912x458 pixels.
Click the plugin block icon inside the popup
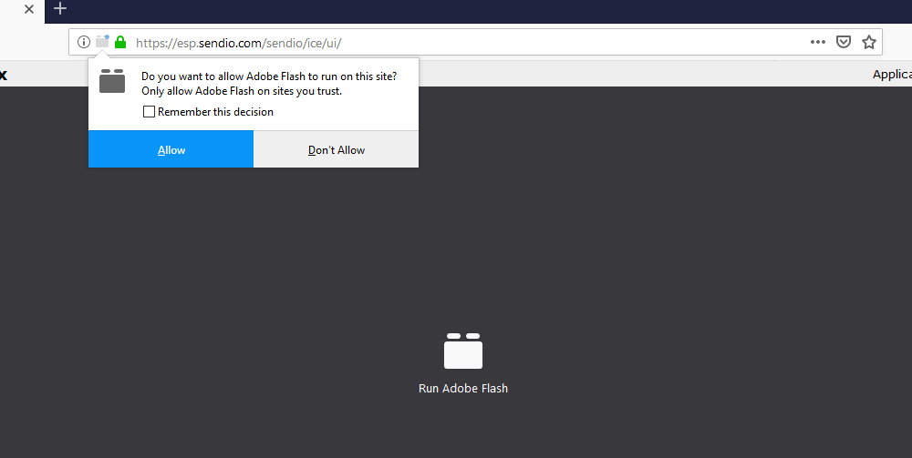click(112, 81)
